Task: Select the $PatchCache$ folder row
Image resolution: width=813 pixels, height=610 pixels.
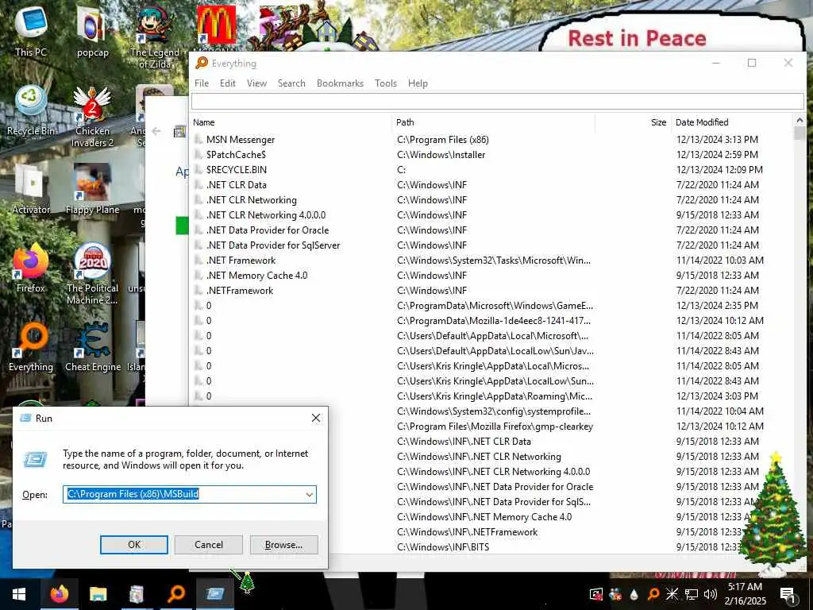Action: click(x=491, y=155)
